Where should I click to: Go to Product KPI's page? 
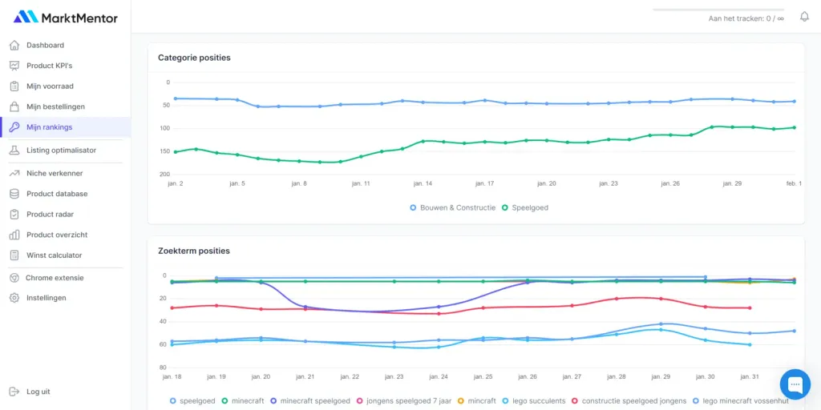point(49,66)
